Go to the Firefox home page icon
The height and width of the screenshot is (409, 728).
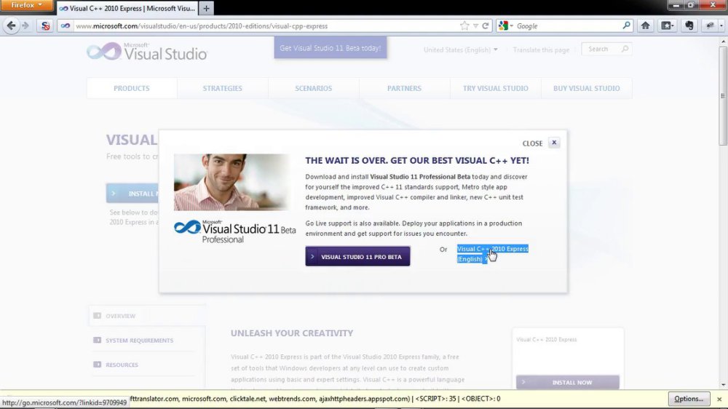[x=645, y=26]
